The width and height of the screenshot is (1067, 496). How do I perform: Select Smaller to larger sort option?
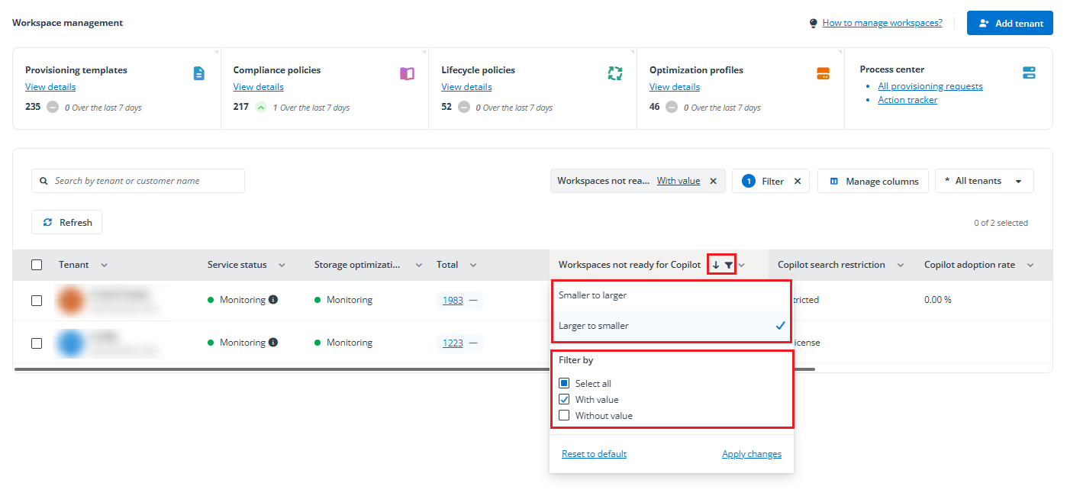pos(672,295)
